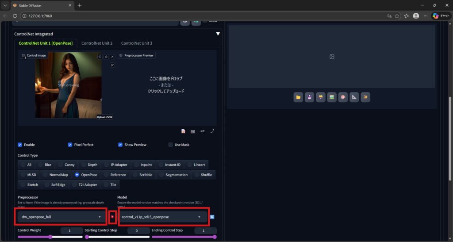Viewport: 453px width, 242px height.
Task: Remove the control image with X icon
Action: [112, 57]
